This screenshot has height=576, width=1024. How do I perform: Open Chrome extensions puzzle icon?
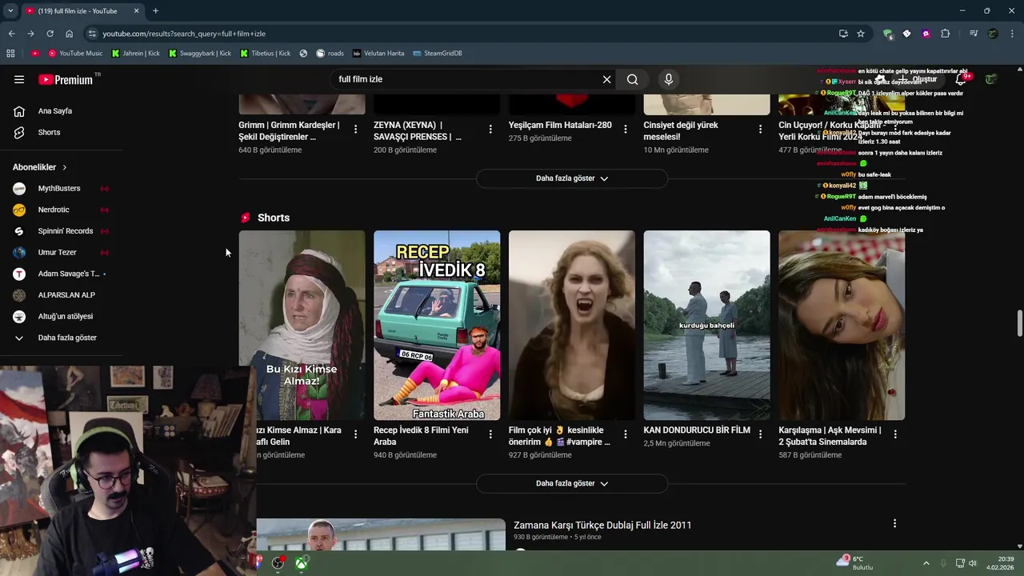[x=945, y=34]
